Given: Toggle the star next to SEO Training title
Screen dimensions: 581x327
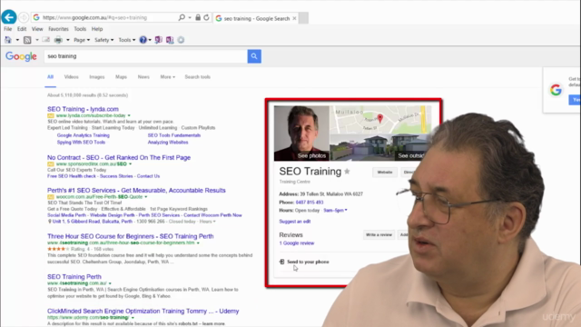Looking at the screenshot, I should click(347, 172).
